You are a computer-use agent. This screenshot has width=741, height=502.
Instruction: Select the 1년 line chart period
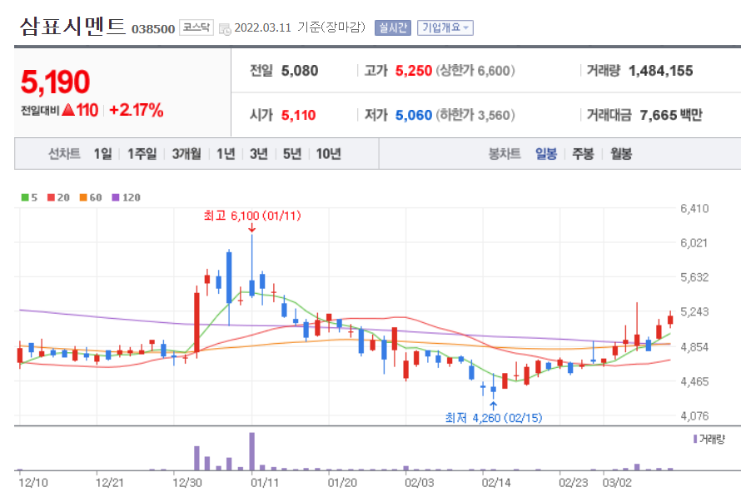[x=226, y=154]
